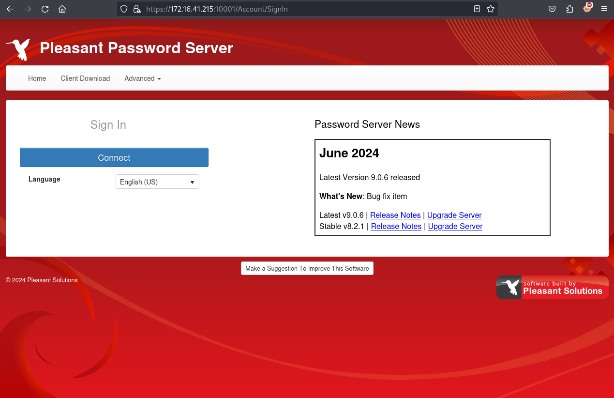The height and width of the screenshot is (398, 614).
Task: Open the Pocket save icon
Action: (x=552, y=9)
